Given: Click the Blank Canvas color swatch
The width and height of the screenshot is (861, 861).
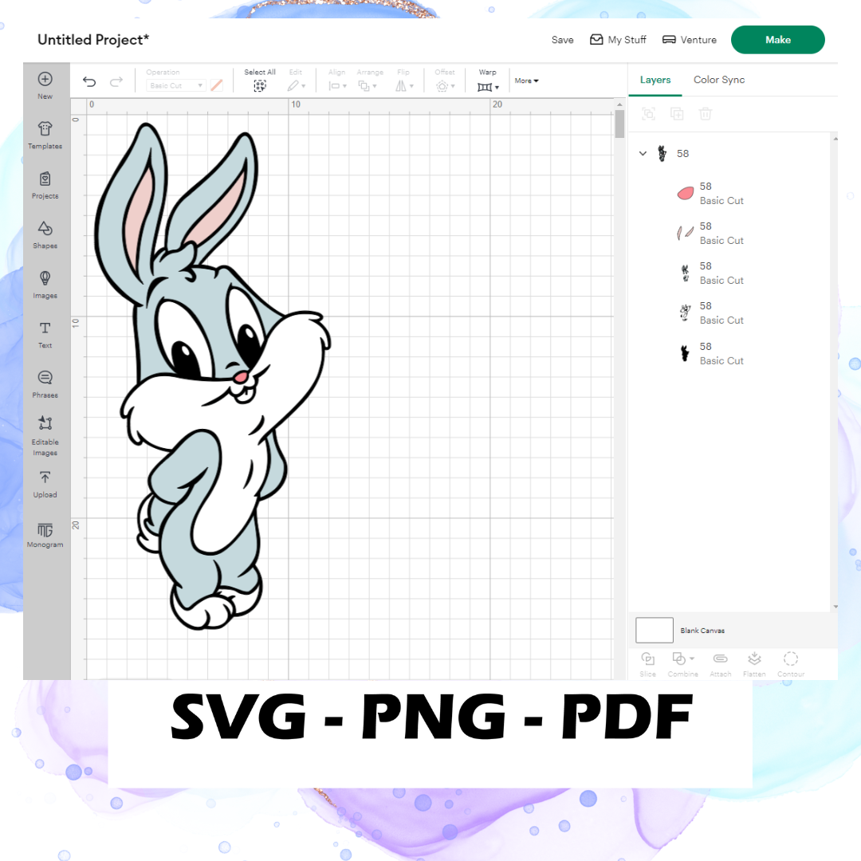Looking at the screenshot, I should click(x=654, y=630).
